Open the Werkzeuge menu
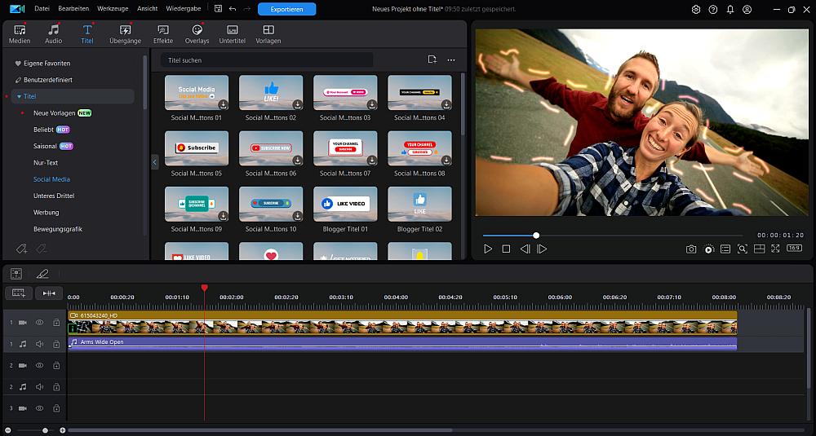Image resolution: width=816 pixels, height=436 pixels. (113, 9)
